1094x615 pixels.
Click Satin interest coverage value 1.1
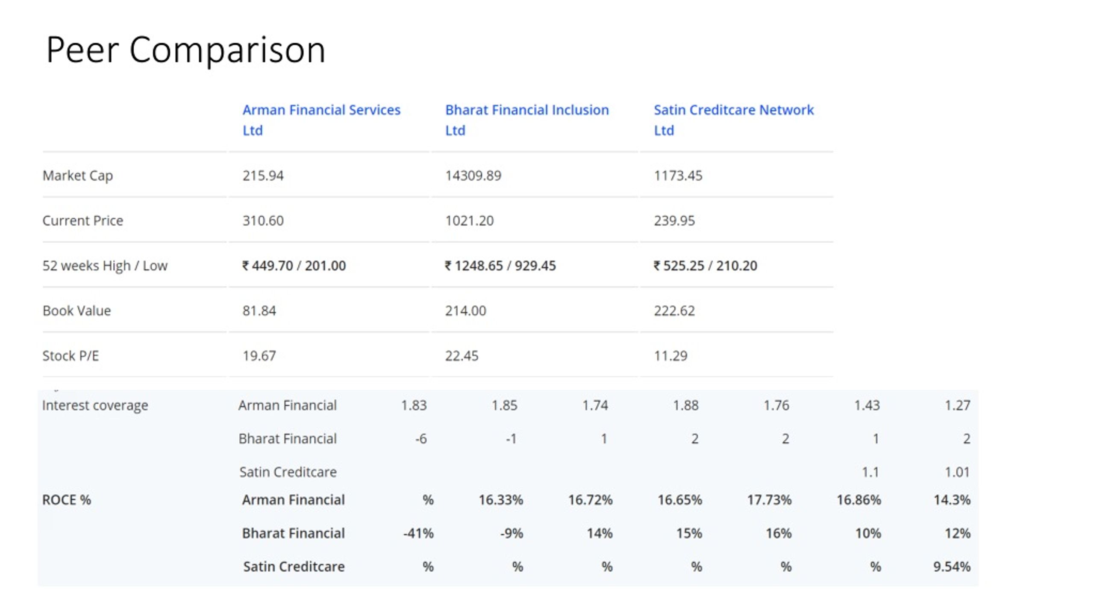(870, 472)
